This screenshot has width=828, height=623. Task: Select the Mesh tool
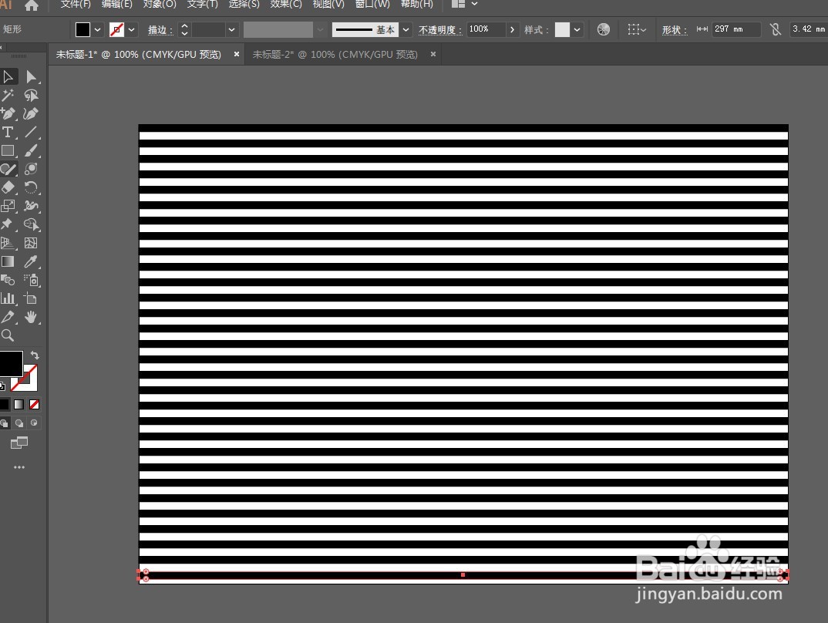point(31,243)
